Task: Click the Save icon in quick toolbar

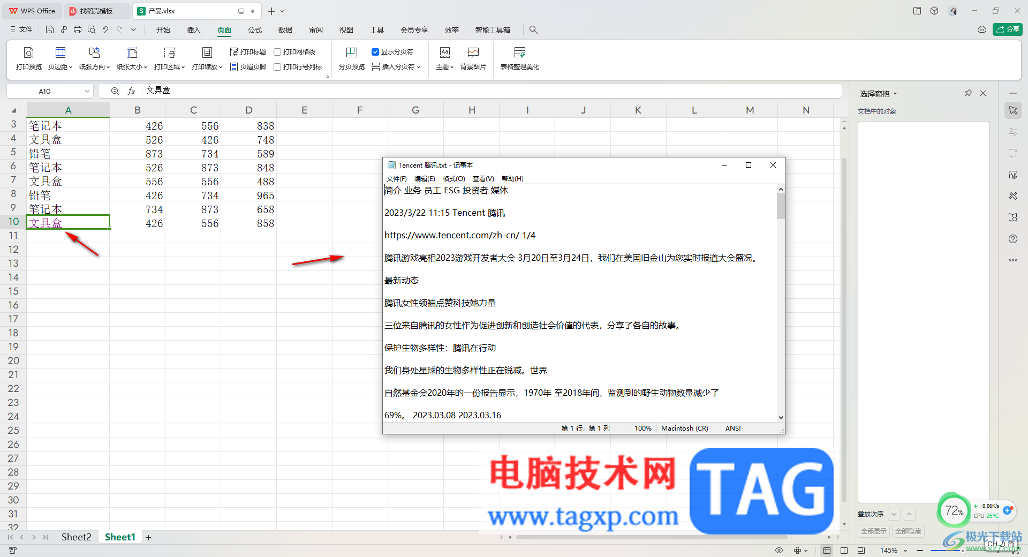Action: (49, 30)
